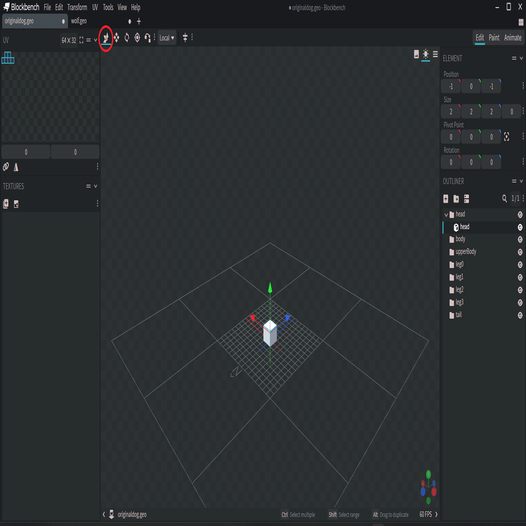Click the red X axis gizmo handle

[x=252, y=318]
